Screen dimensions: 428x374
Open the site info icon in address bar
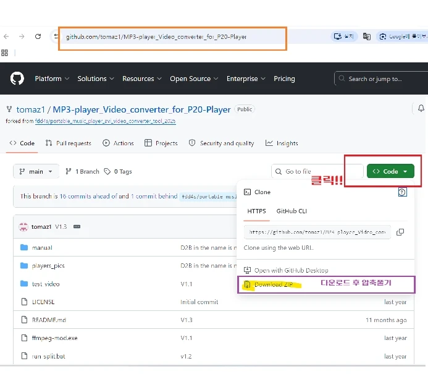[x=56, y=36]
